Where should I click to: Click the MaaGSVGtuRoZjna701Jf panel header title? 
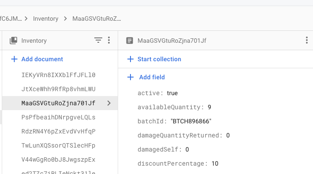click(x=172, y=41)
